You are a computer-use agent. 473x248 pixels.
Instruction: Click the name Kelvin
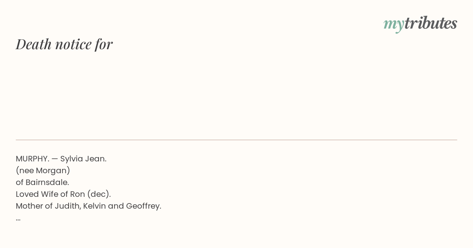pyautogui.click(x=94, y=206)
